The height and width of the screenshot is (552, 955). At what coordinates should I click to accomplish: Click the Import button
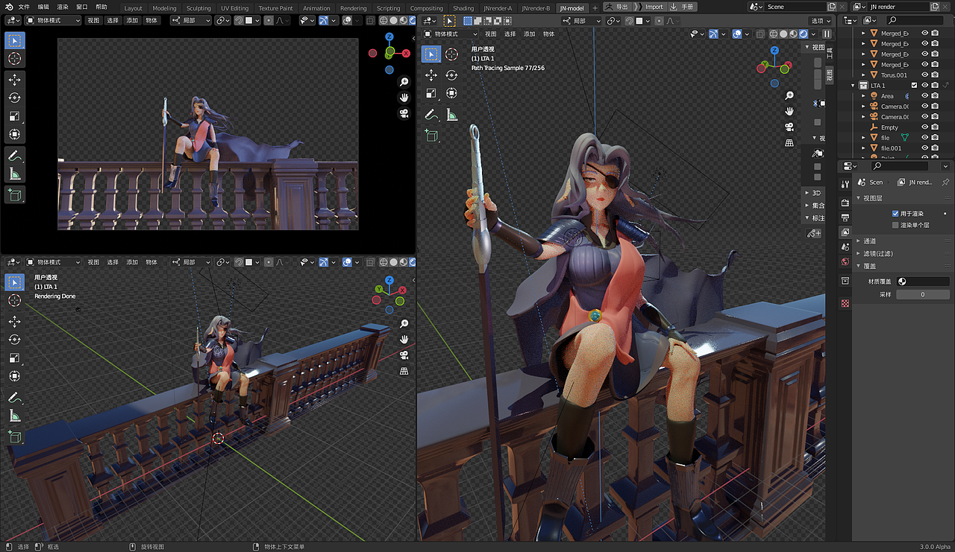pos(651,7)
